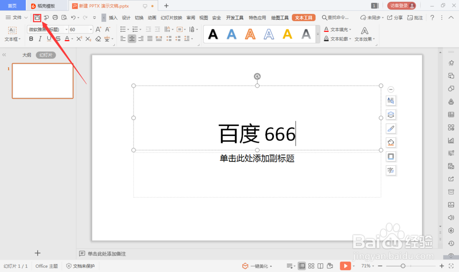459x272 pixels.
Task: Select slide 1 thumbnail
Action: [43, 81]
